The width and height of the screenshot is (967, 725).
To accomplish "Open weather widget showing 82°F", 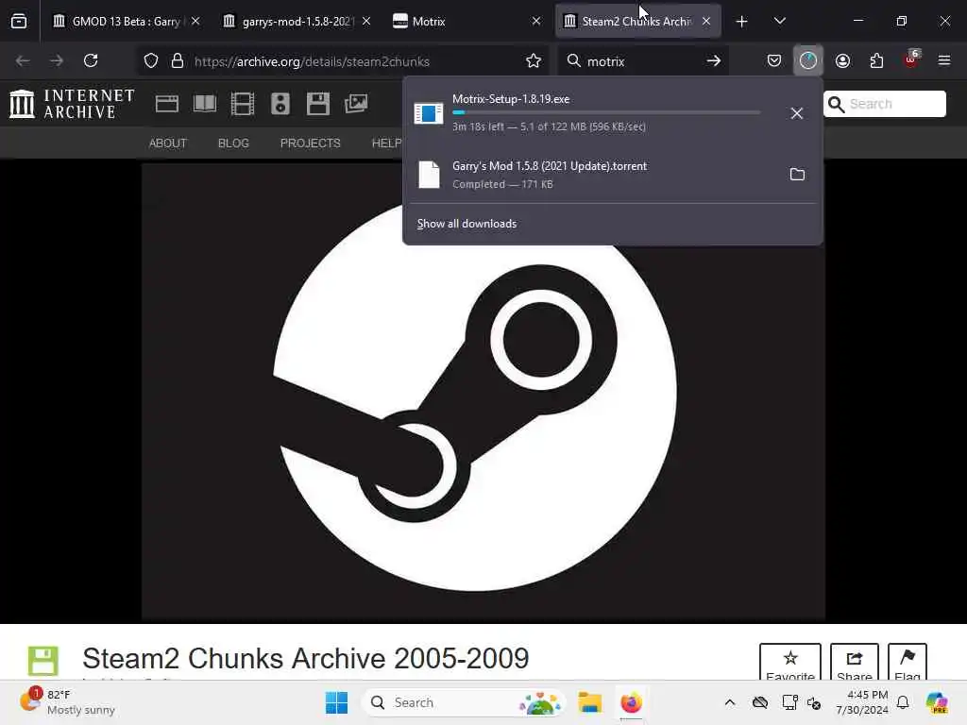I will pyautogui.click(x=68, y=702).
